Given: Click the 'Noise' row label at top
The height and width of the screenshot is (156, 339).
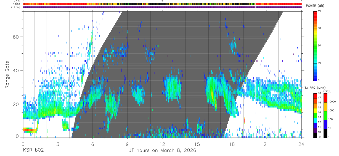Looking at the screenshot, I should coord(17,4).
